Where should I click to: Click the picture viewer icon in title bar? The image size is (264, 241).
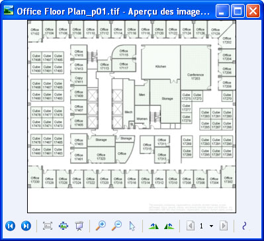(9, 11)
